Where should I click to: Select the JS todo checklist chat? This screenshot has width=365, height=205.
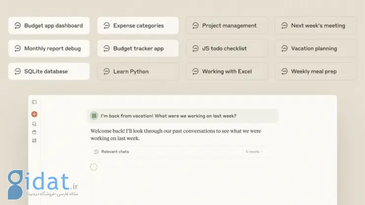[227, 48]
